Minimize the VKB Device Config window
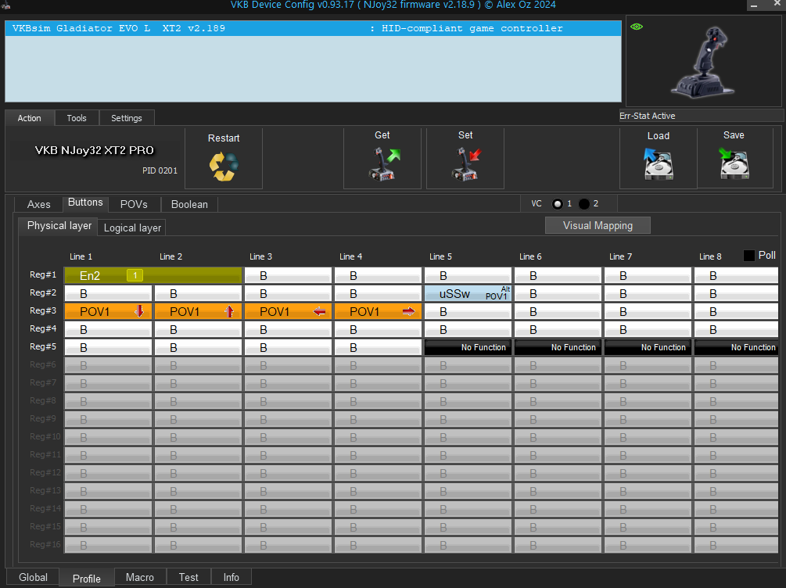Viewport: 786px width, 588px height. coord(753,5)
